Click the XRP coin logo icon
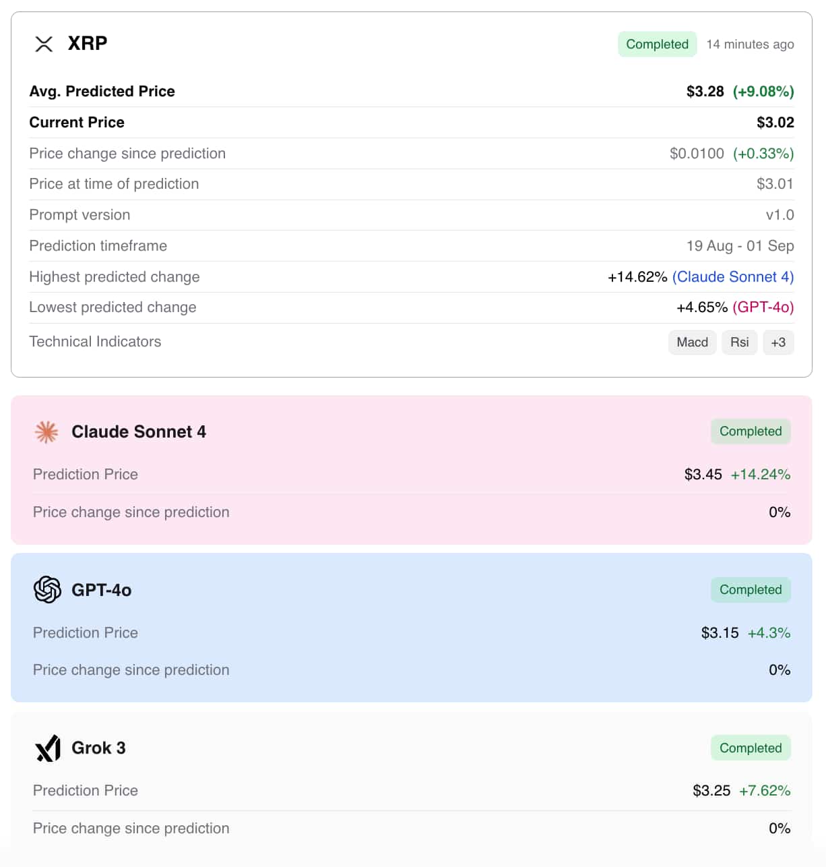This screenshot has width=826, height=867. tap(44, 44)
